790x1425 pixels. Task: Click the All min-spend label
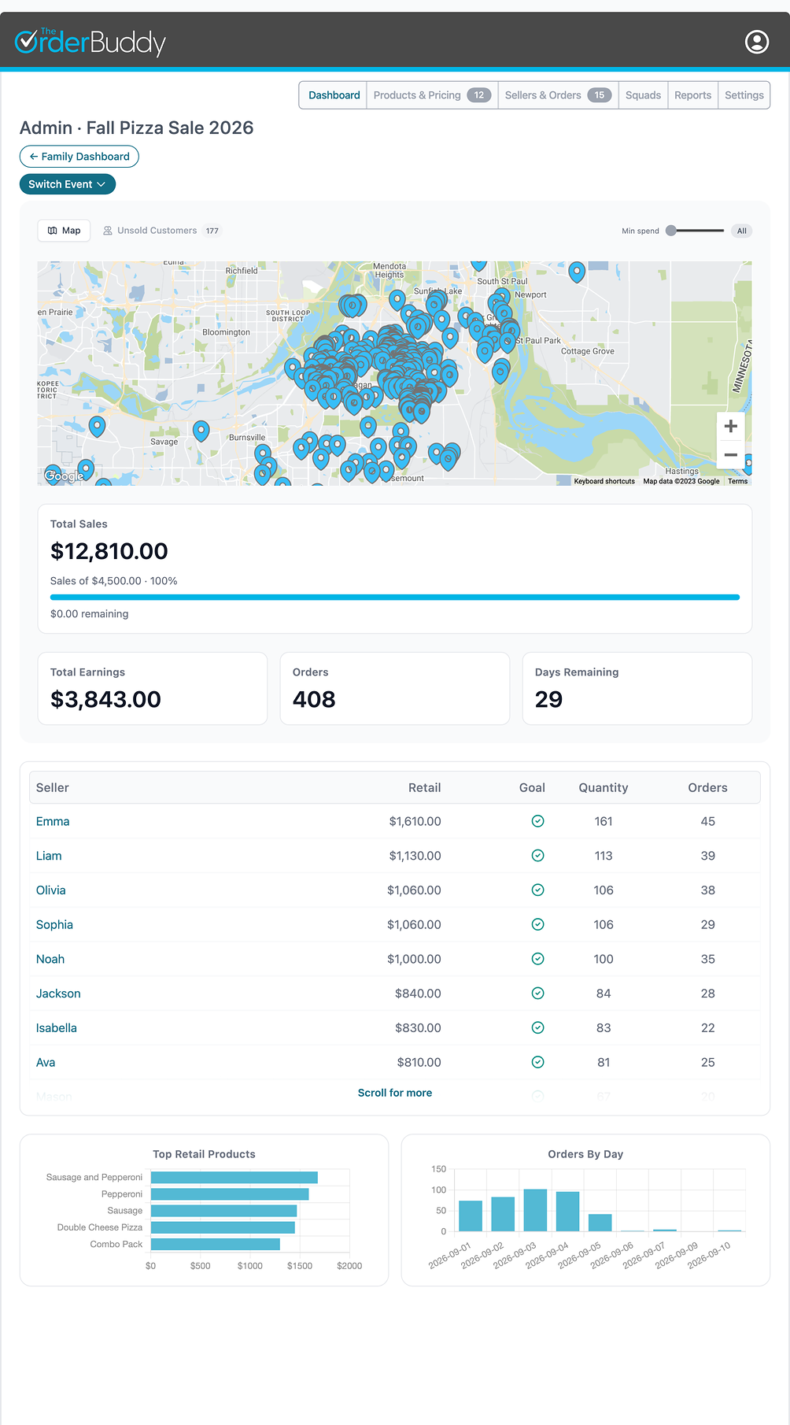coord(741,231)
